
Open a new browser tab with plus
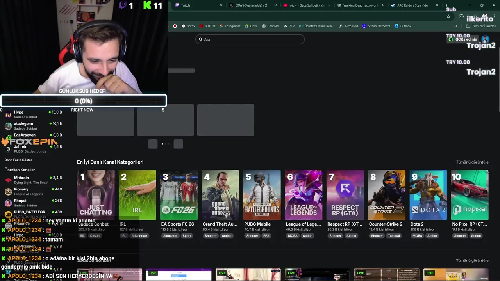[x=446, y=5]
